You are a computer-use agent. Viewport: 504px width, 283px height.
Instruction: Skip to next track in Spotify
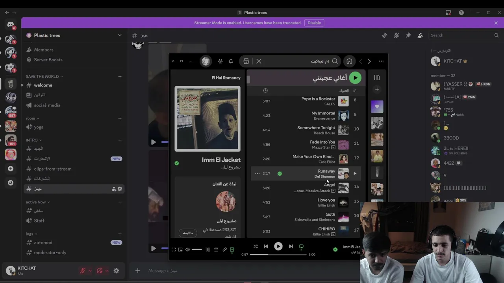[291, 246]
